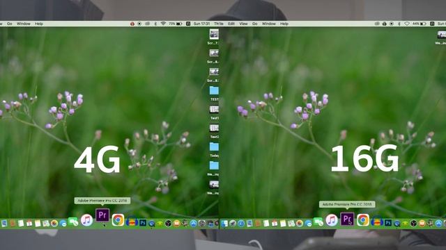Open iTunes in the 4G screen dock

86,220
